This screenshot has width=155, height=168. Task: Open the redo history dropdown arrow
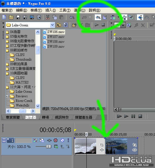90,17
